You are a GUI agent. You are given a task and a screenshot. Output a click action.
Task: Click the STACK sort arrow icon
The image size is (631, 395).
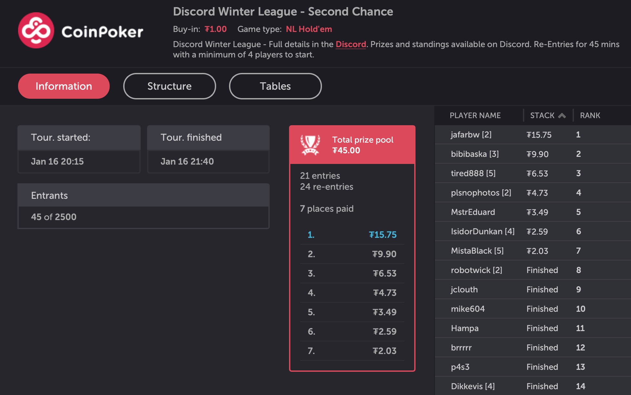point(562,116)
